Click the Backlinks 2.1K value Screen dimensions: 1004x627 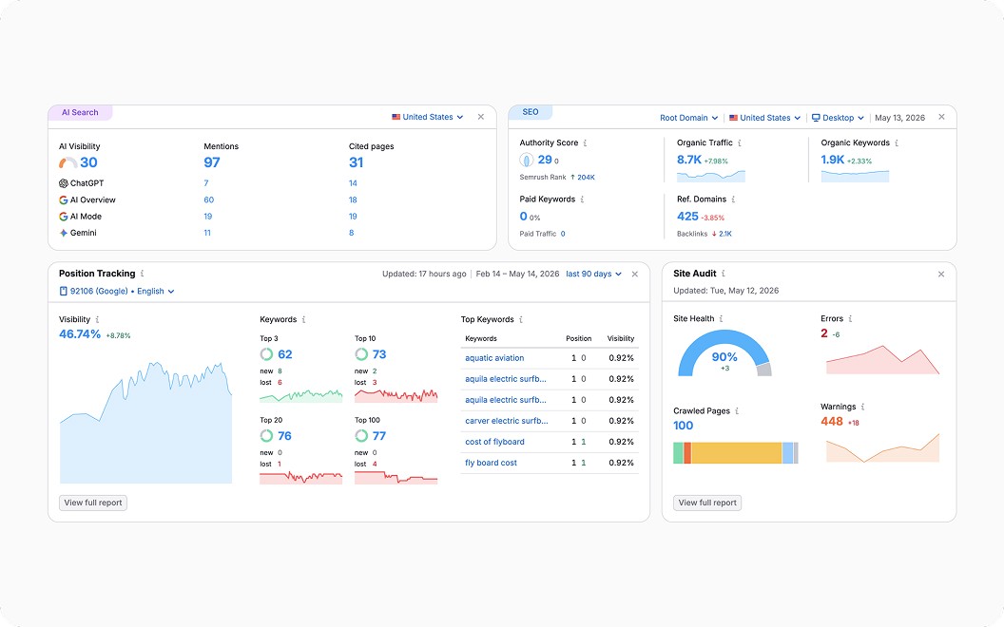tap(724, 234)
